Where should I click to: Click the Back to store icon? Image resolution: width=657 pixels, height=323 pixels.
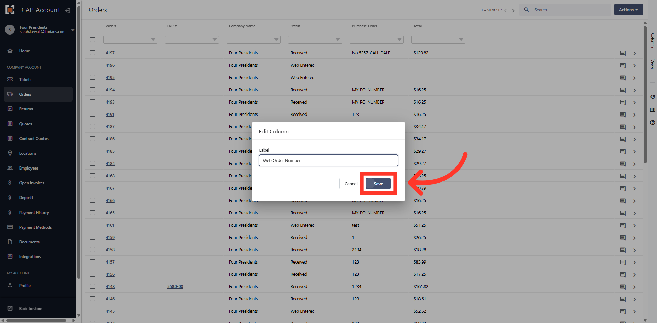click(10, 308)
